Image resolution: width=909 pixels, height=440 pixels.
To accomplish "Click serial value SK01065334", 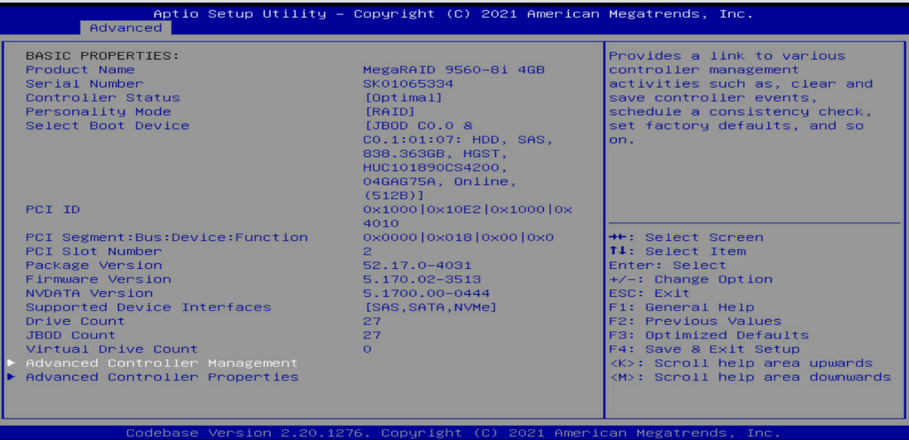I will 408,84.
